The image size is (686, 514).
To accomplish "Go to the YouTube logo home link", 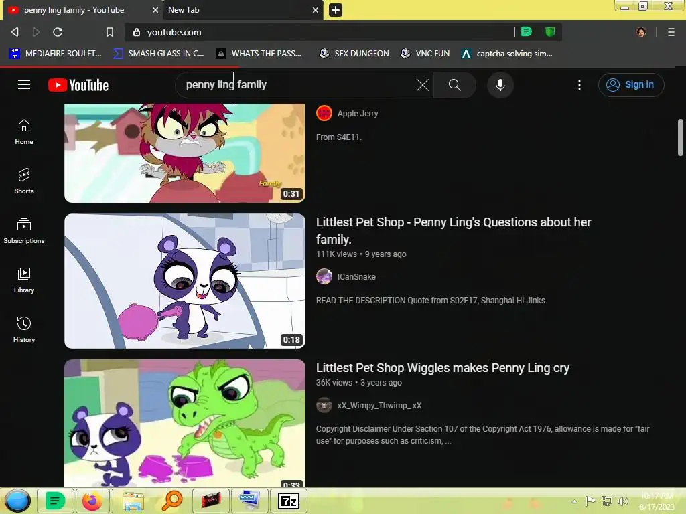I will tap(78, 85).
